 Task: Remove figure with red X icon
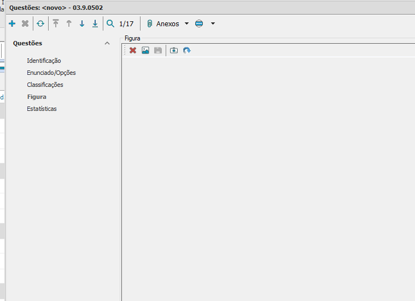(x=133, y=50)
